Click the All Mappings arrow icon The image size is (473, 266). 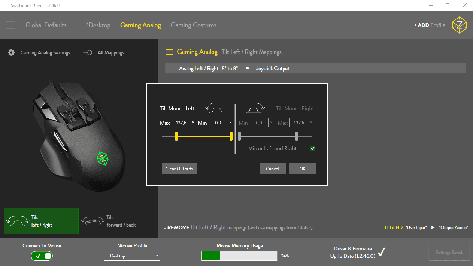88,52
